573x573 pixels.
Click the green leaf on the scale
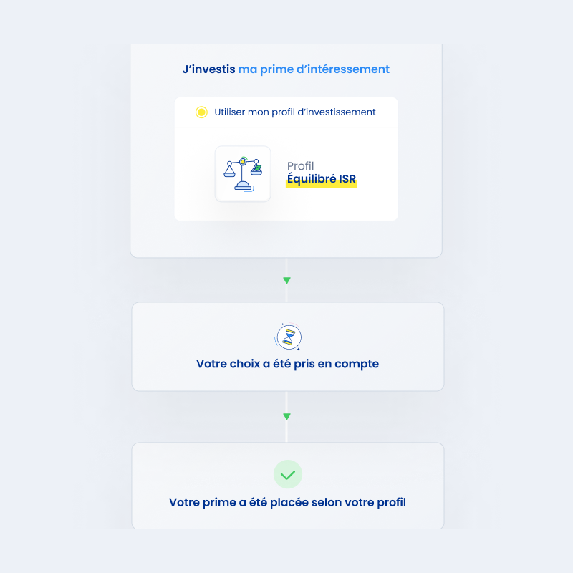257,168
